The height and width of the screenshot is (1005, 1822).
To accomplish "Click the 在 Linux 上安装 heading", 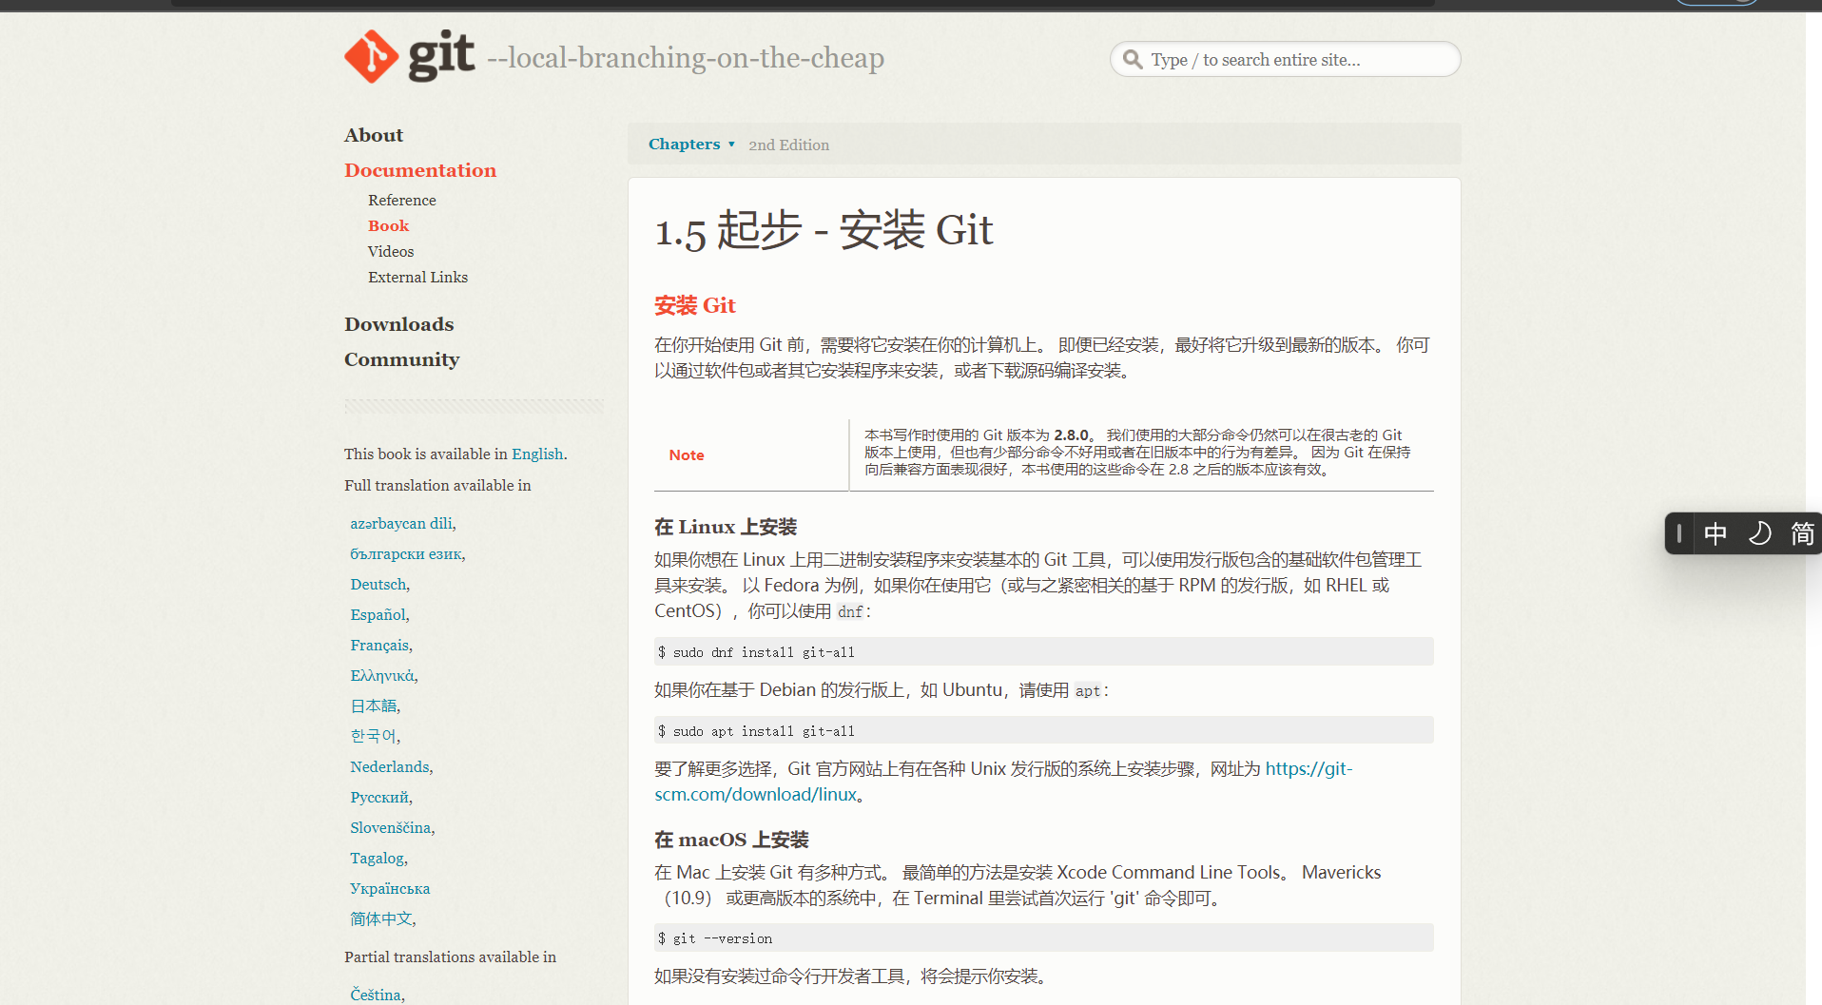I will click(726, 527).
